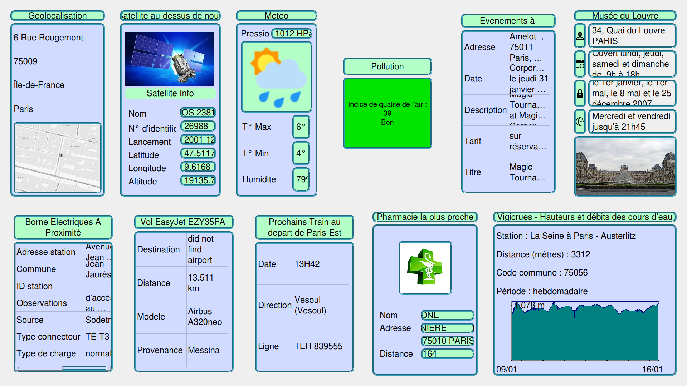Click the Seine water level chart
Viewport: 687px width, 386px height.
coord(585,331)
